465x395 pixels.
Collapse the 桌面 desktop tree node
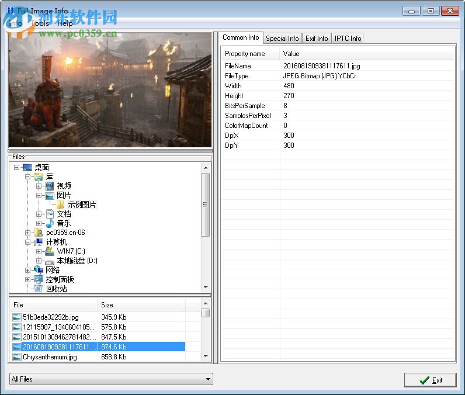16,168
